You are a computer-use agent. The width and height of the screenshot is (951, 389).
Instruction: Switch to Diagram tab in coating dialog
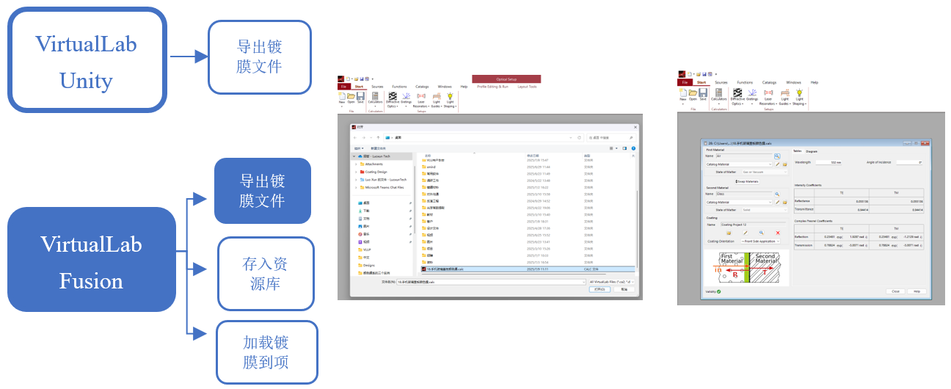pos(812,151)
